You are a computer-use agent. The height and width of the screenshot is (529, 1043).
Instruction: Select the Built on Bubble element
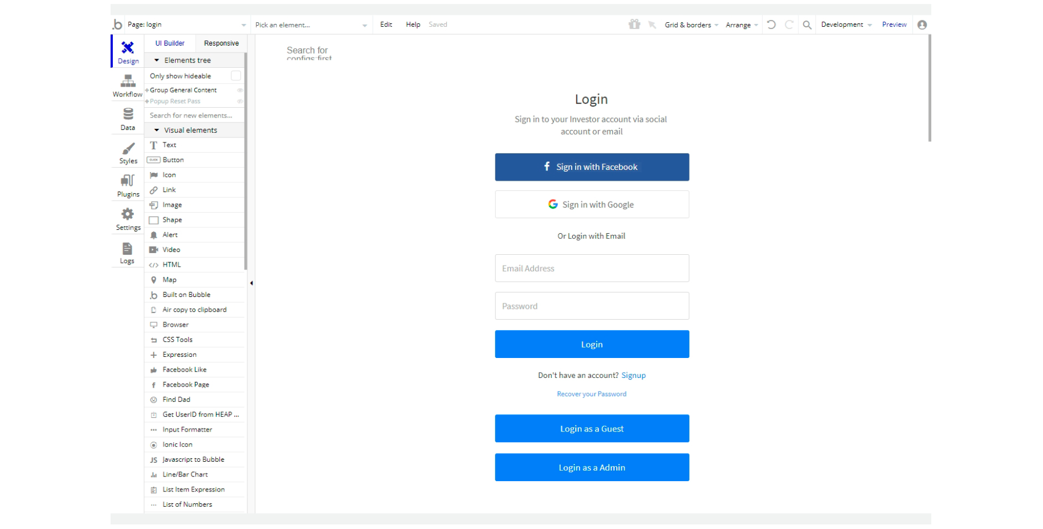click(x=195, y=295)
